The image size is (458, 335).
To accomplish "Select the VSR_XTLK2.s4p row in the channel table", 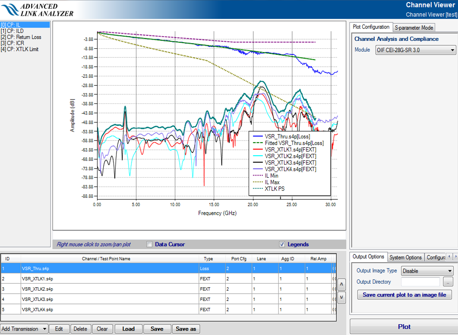I will tap(37, 289).
